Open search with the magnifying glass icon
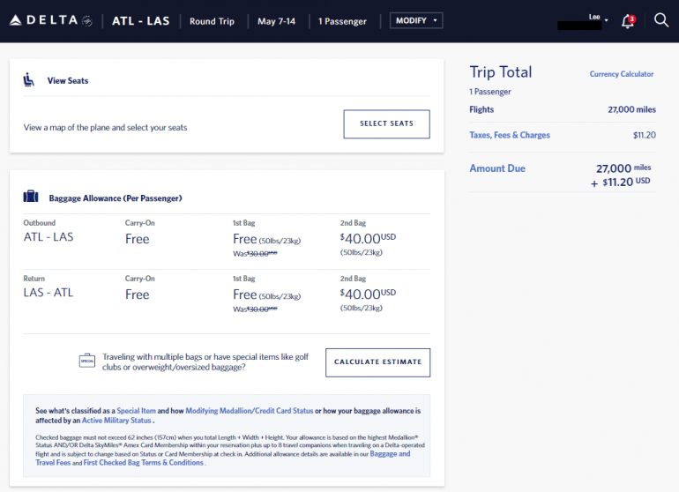The image size is (679, 492). click(660, 20)
